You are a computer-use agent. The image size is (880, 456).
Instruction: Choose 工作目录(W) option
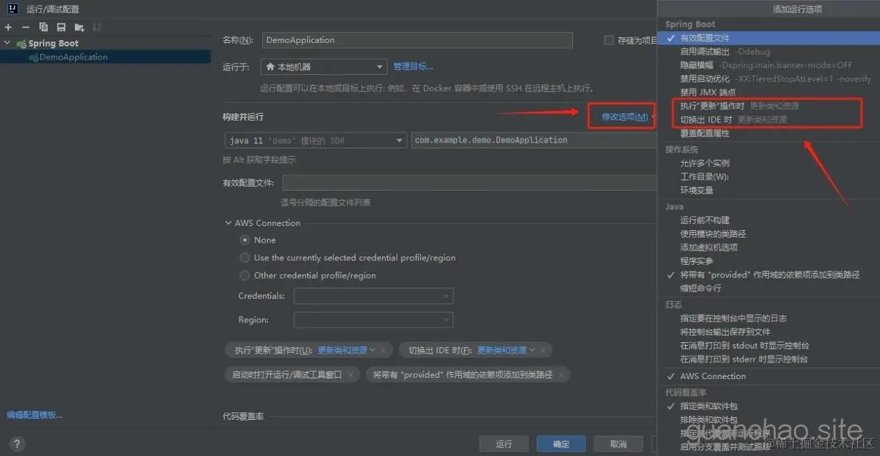[x=768, y=177]
